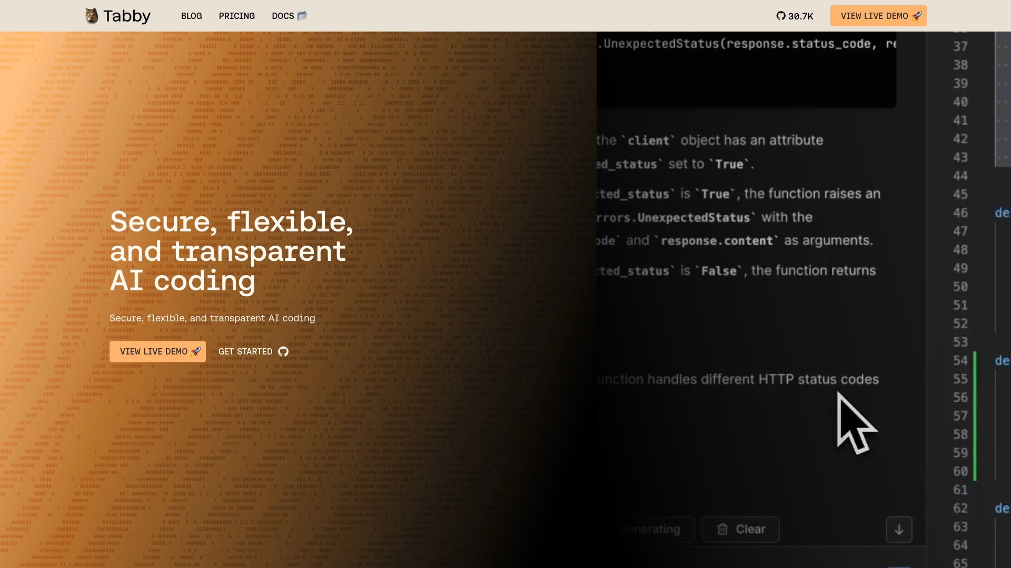Click the rocket icon in header demo button
This screenshot has height=568, width=1011.
coord(917,16)
